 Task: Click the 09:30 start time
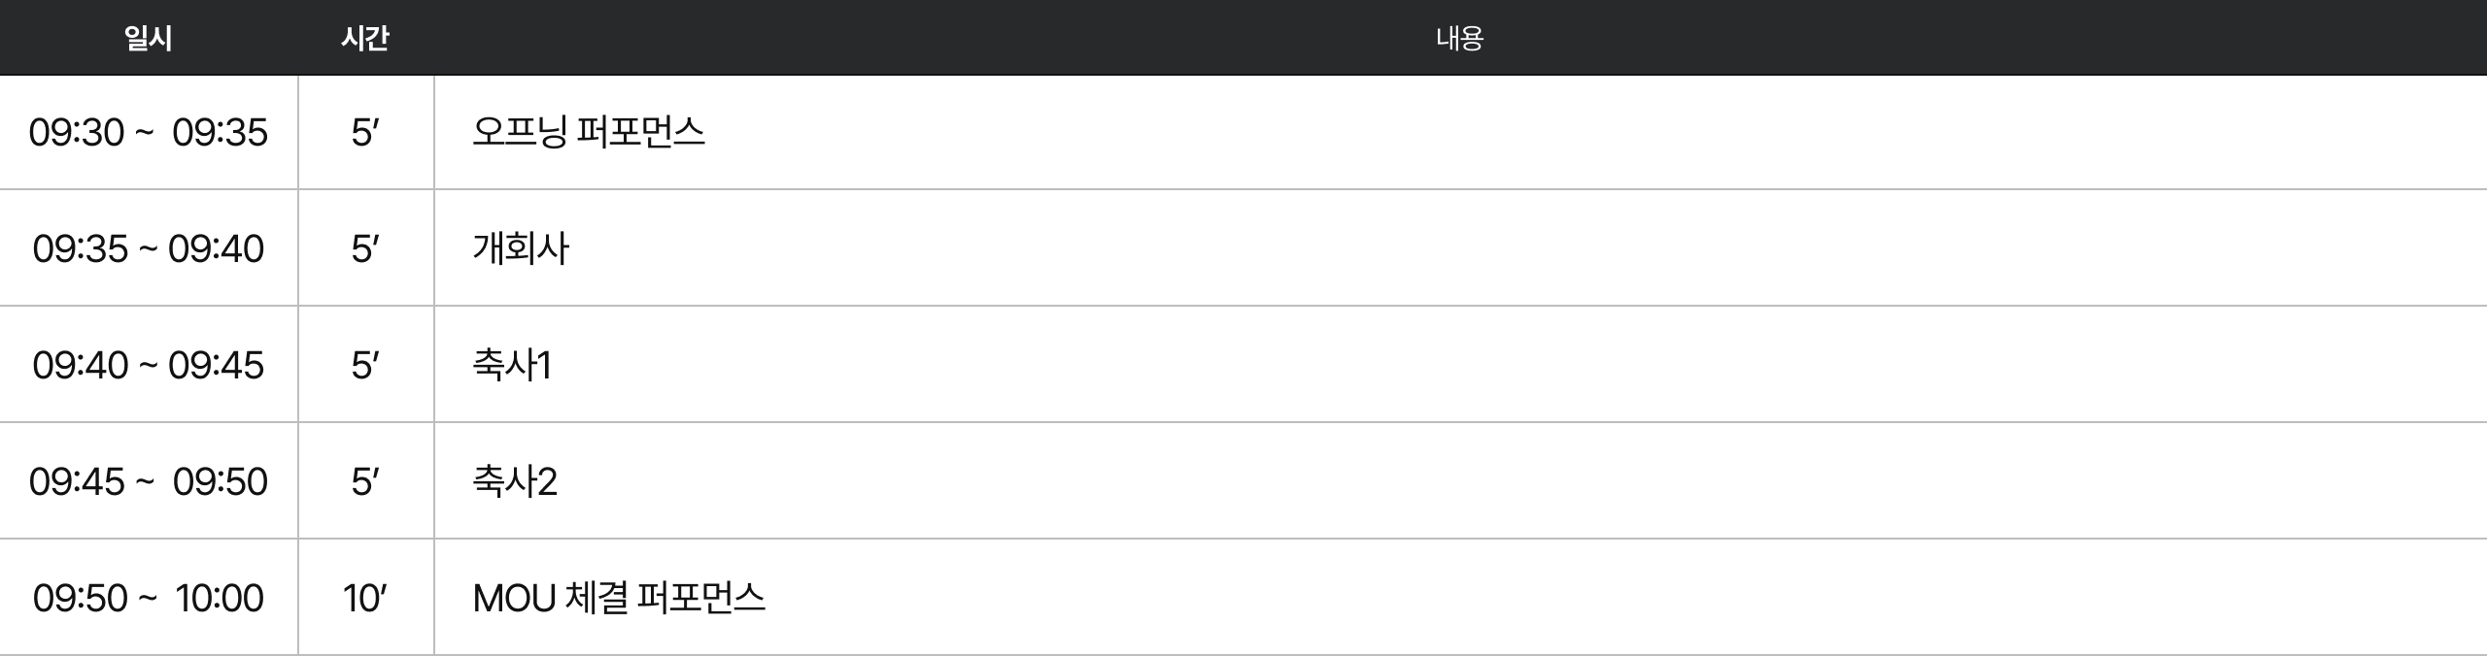click(x=77, y=132)
